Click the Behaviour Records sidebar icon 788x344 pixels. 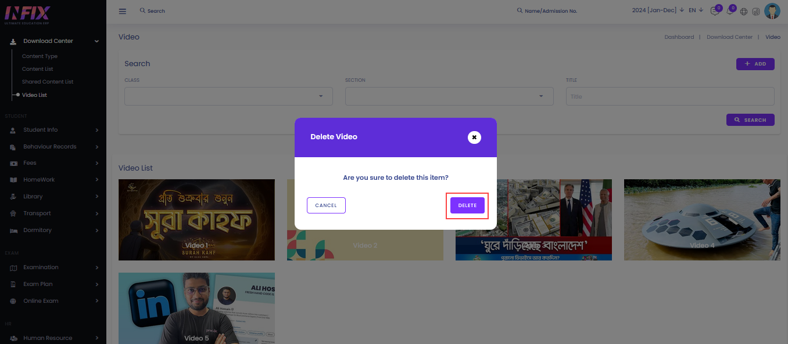coord(13,147)
